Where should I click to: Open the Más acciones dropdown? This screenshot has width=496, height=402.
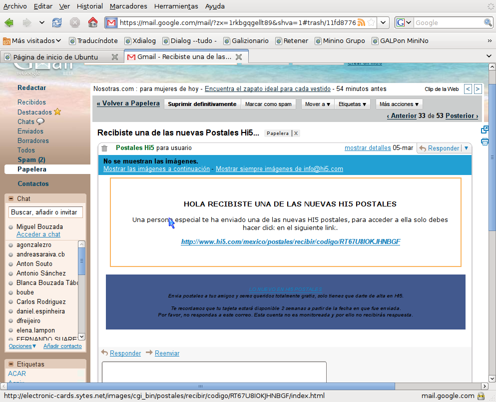399,104
